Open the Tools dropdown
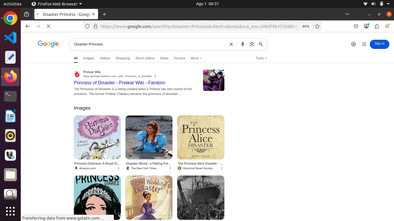Image resolution: width=394 pixels, height=221 pixels. [x=260, y=58]
